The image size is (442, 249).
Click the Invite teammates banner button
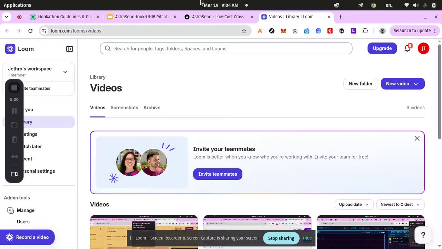tap(218, 174)
